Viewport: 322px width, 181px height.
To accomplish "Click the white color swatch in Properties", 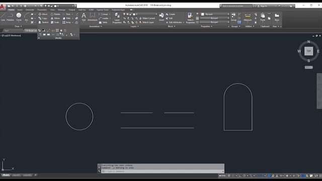I will pos(202,14).
